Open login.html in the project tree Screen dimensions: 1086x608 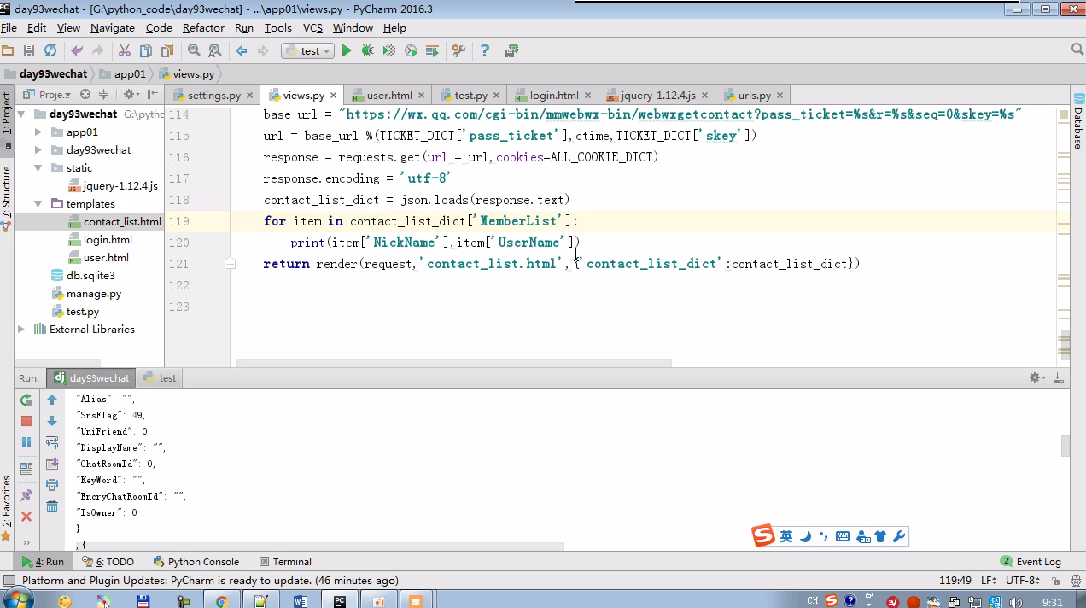(108, 240)
